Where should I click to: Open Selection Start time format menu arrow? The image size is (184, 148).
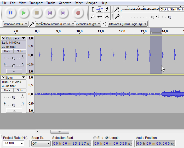tap(90, 143)
